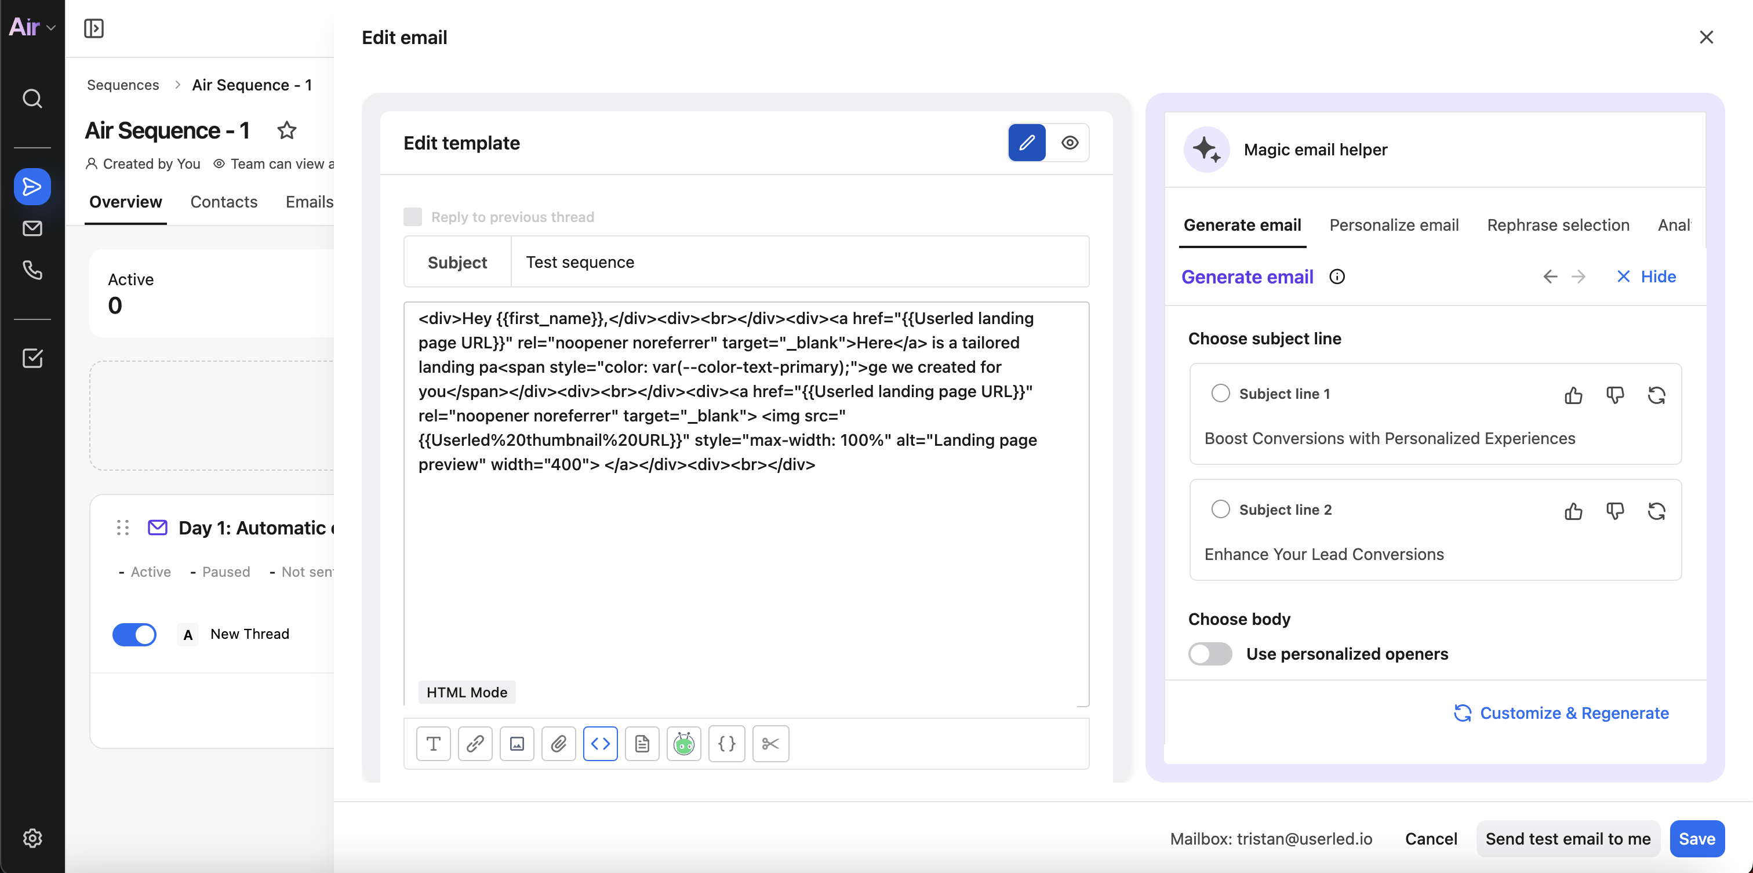Click into the Subject text field
The height and width of the screenshot is (873, 1753).
click(799, 262)
